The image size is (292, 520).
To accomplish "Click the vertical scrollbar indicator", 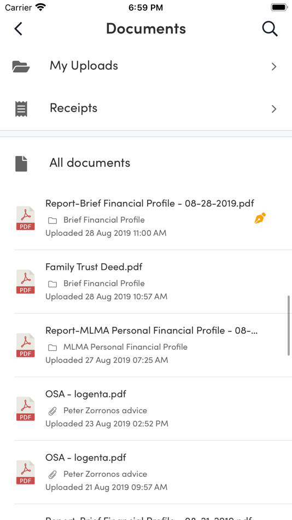I will click(289, 325).
